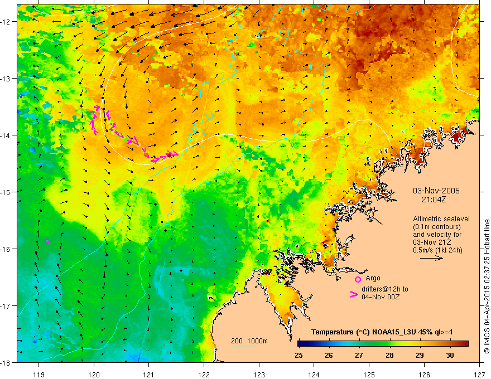Click the '200 1000m' bathymetry label
Screen dimensions: 491x379
point(249,341)
